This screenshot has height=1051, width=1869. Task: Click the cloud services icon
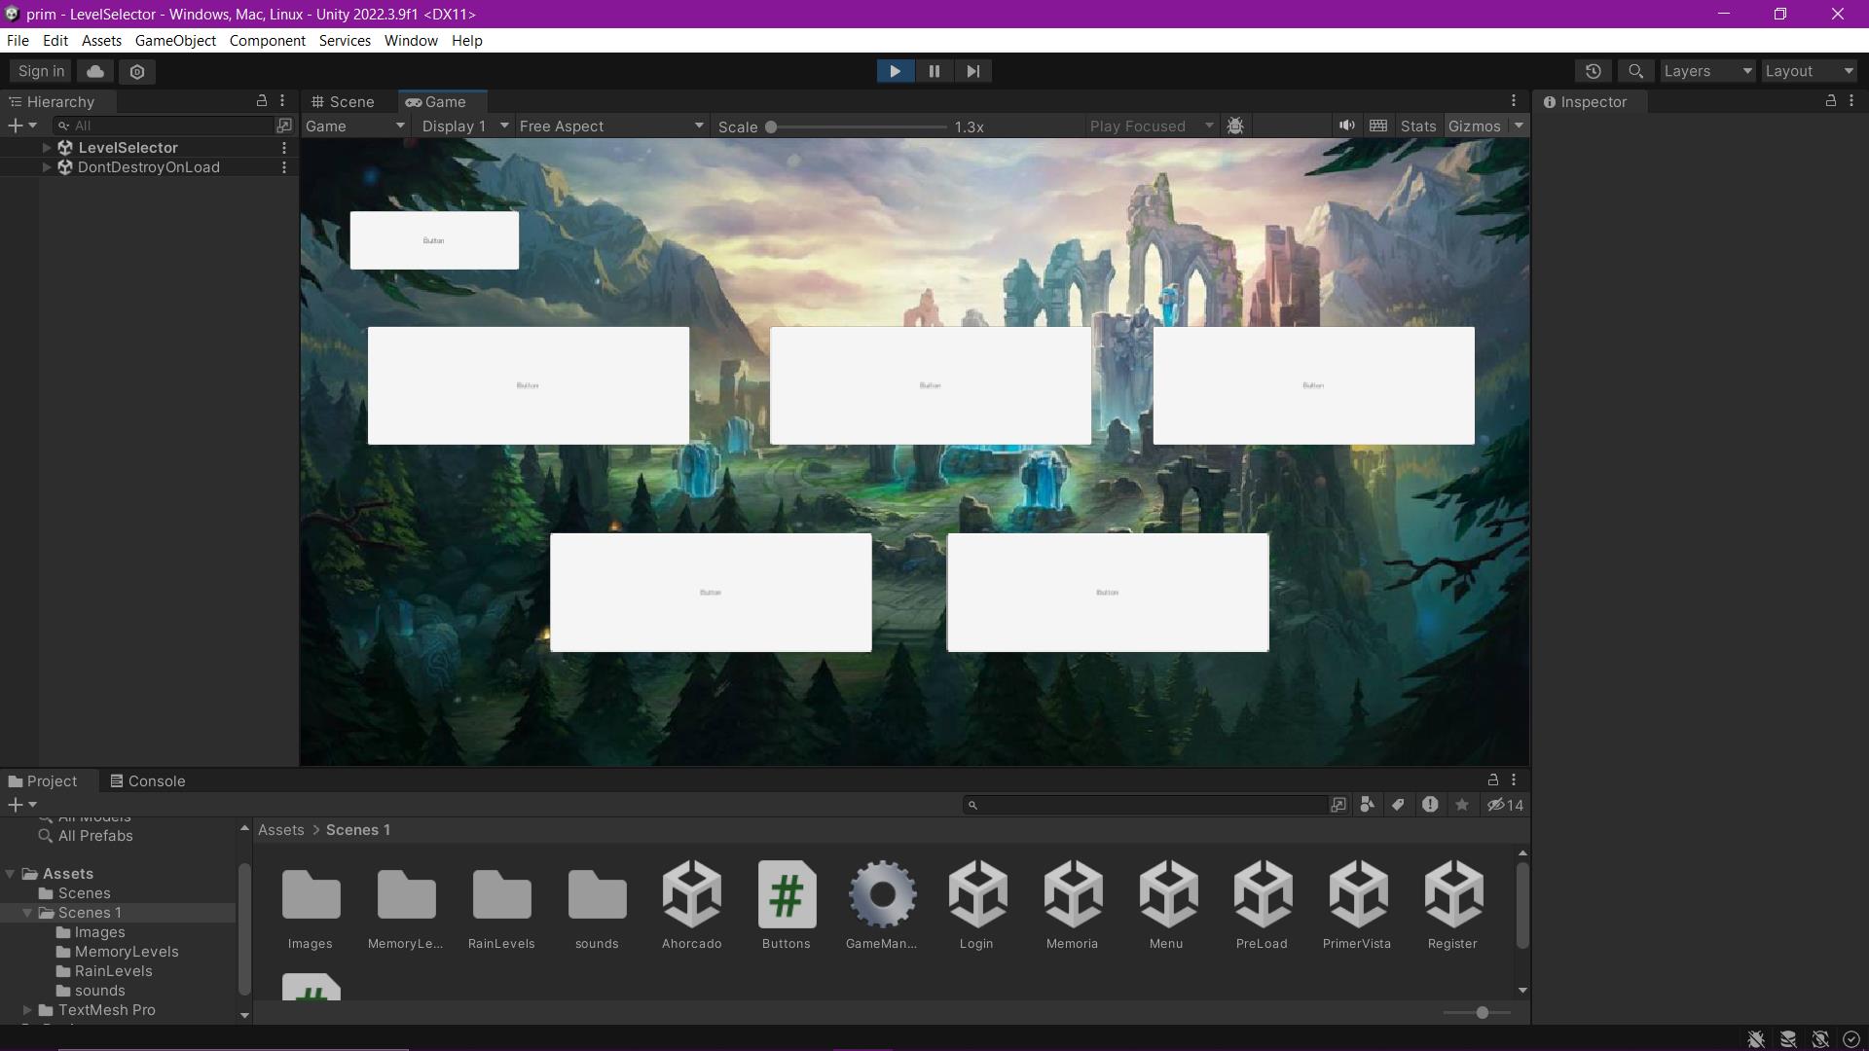click(95, 71)
